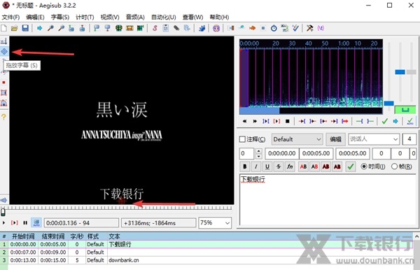This screenshot has width=420, height=270.
Task: Set the secondary color (second AB button)
Action: (314, 166)
